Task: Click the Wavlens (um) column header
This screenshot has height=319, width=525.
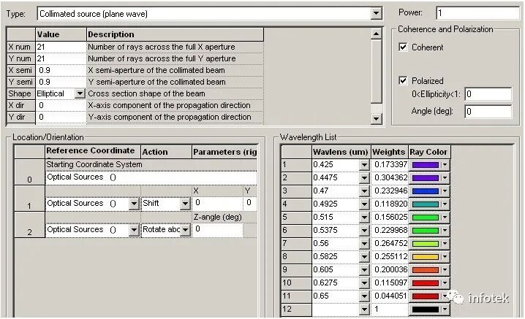Action: (x=341, y=152)
